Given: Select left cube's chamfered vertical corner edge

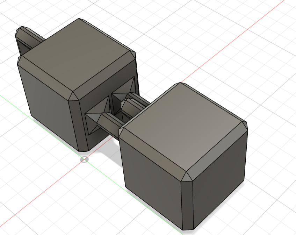Looking at the screenshot, I should click(79, 126).
